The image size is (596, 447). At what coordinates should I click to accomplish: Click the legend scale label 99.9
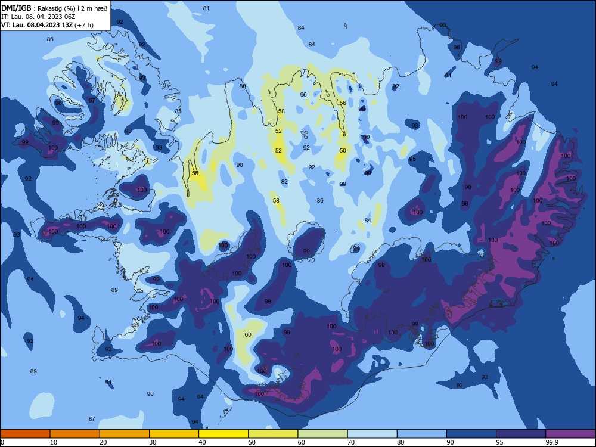point(552,442)
